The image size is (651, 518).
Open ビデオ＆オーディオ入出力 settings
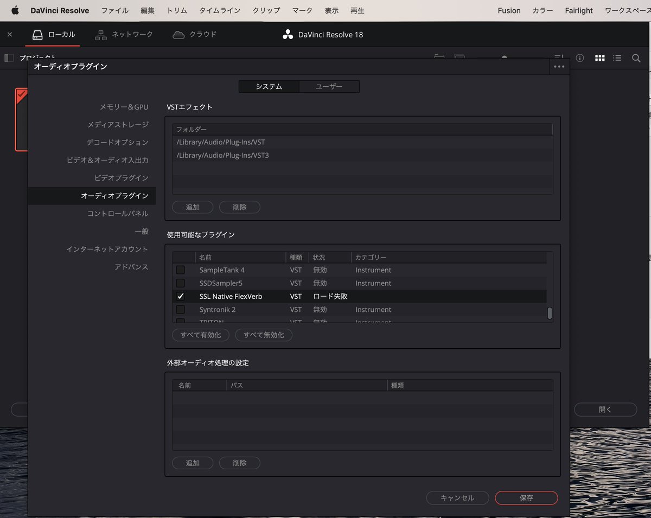click(107, 161)
